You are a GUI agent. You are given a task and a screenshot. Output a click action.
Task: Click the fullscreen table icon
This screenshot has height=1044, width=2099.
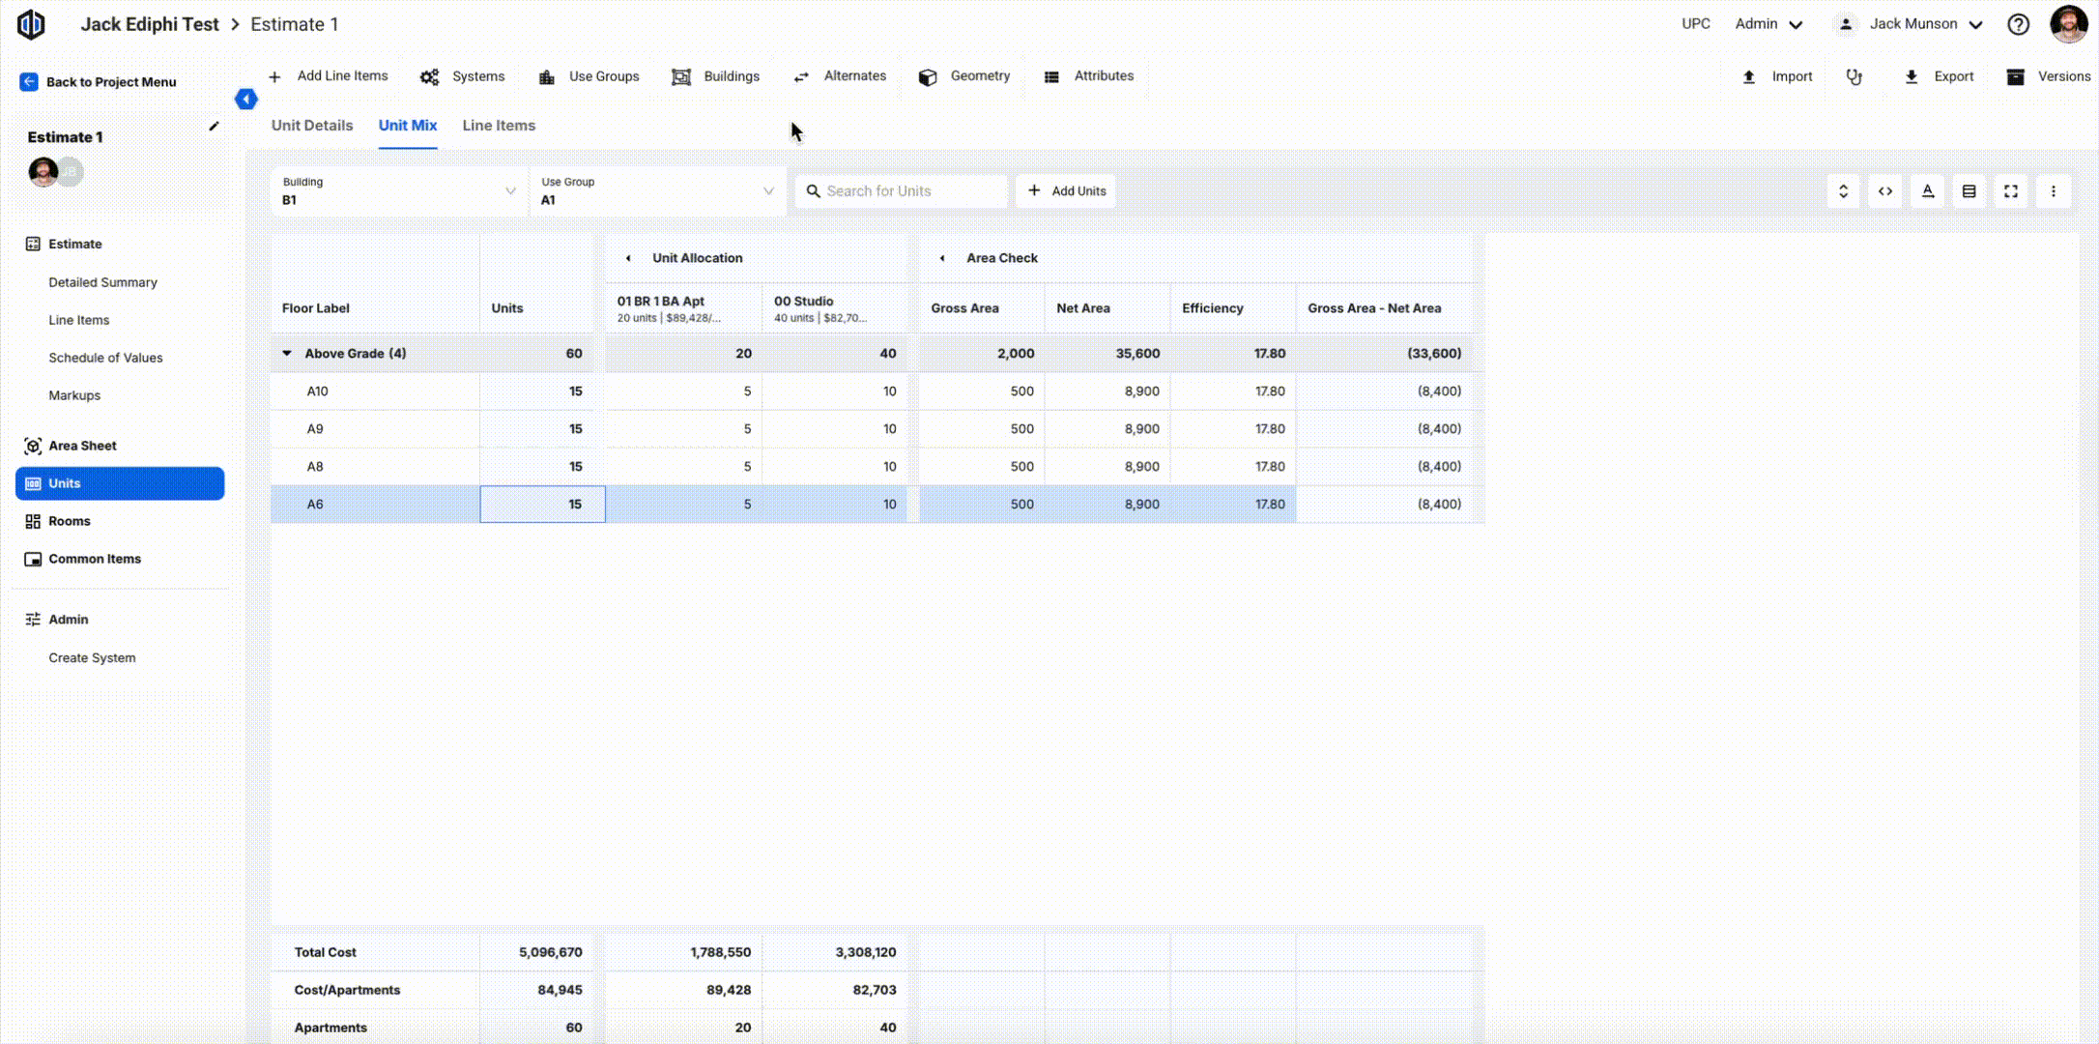[x=2011, y=191]
